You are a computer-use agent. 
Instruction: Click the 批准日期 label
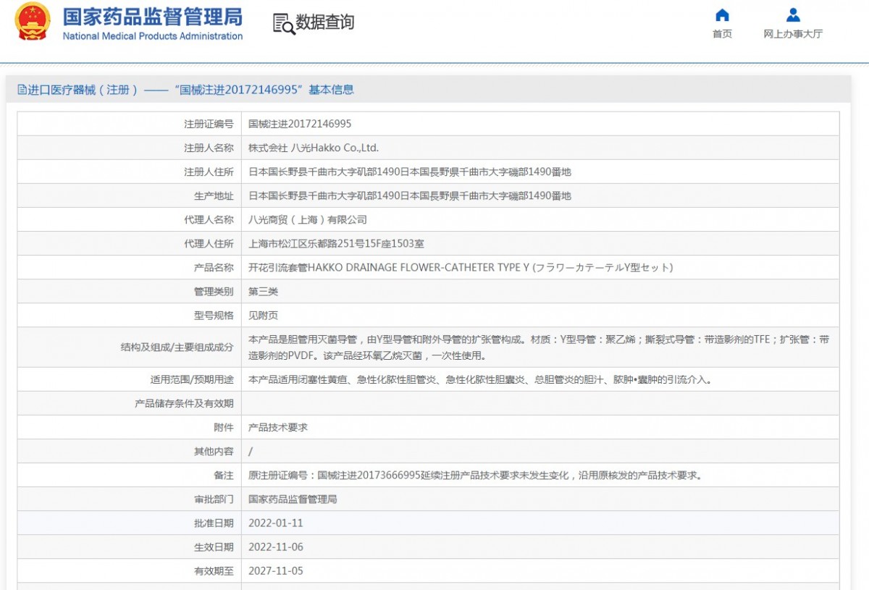coord(214,523)
